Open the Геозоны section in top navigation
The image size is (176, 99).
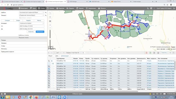click(50, 8)
